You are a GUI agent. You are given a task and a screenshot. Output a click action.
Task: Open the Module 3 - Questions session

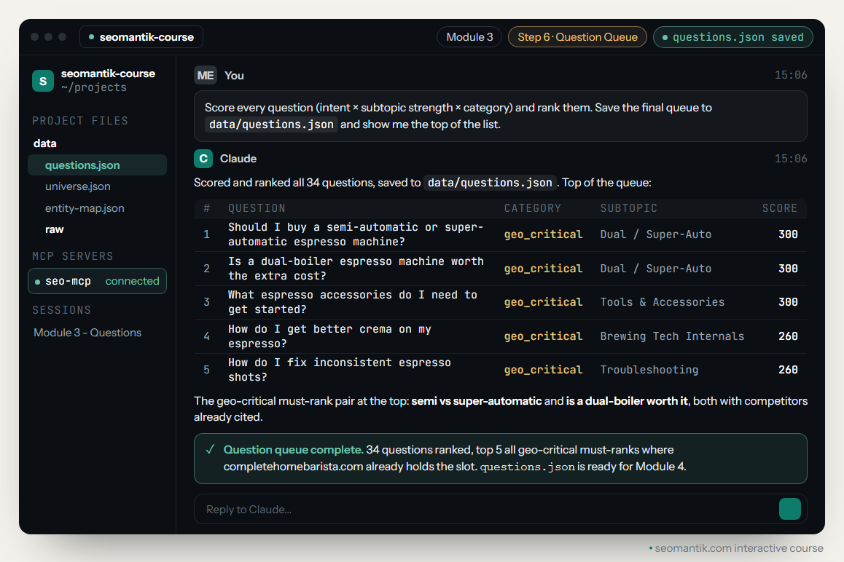tap(87, 333)
